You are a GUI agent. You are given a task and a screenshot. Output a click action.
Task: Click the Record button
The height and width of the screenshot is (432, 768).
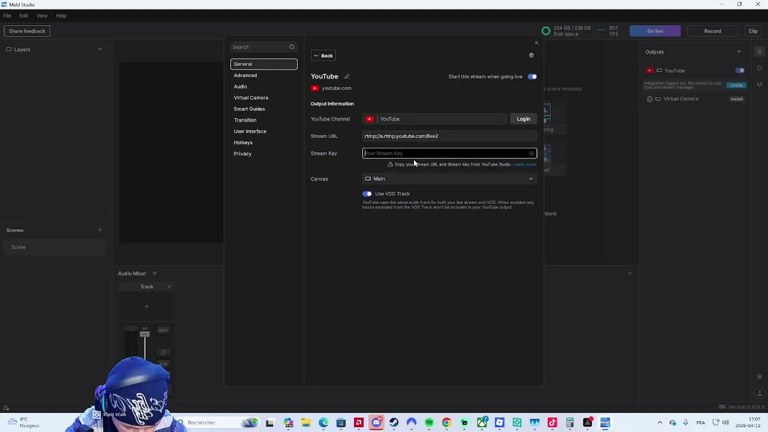712,31
